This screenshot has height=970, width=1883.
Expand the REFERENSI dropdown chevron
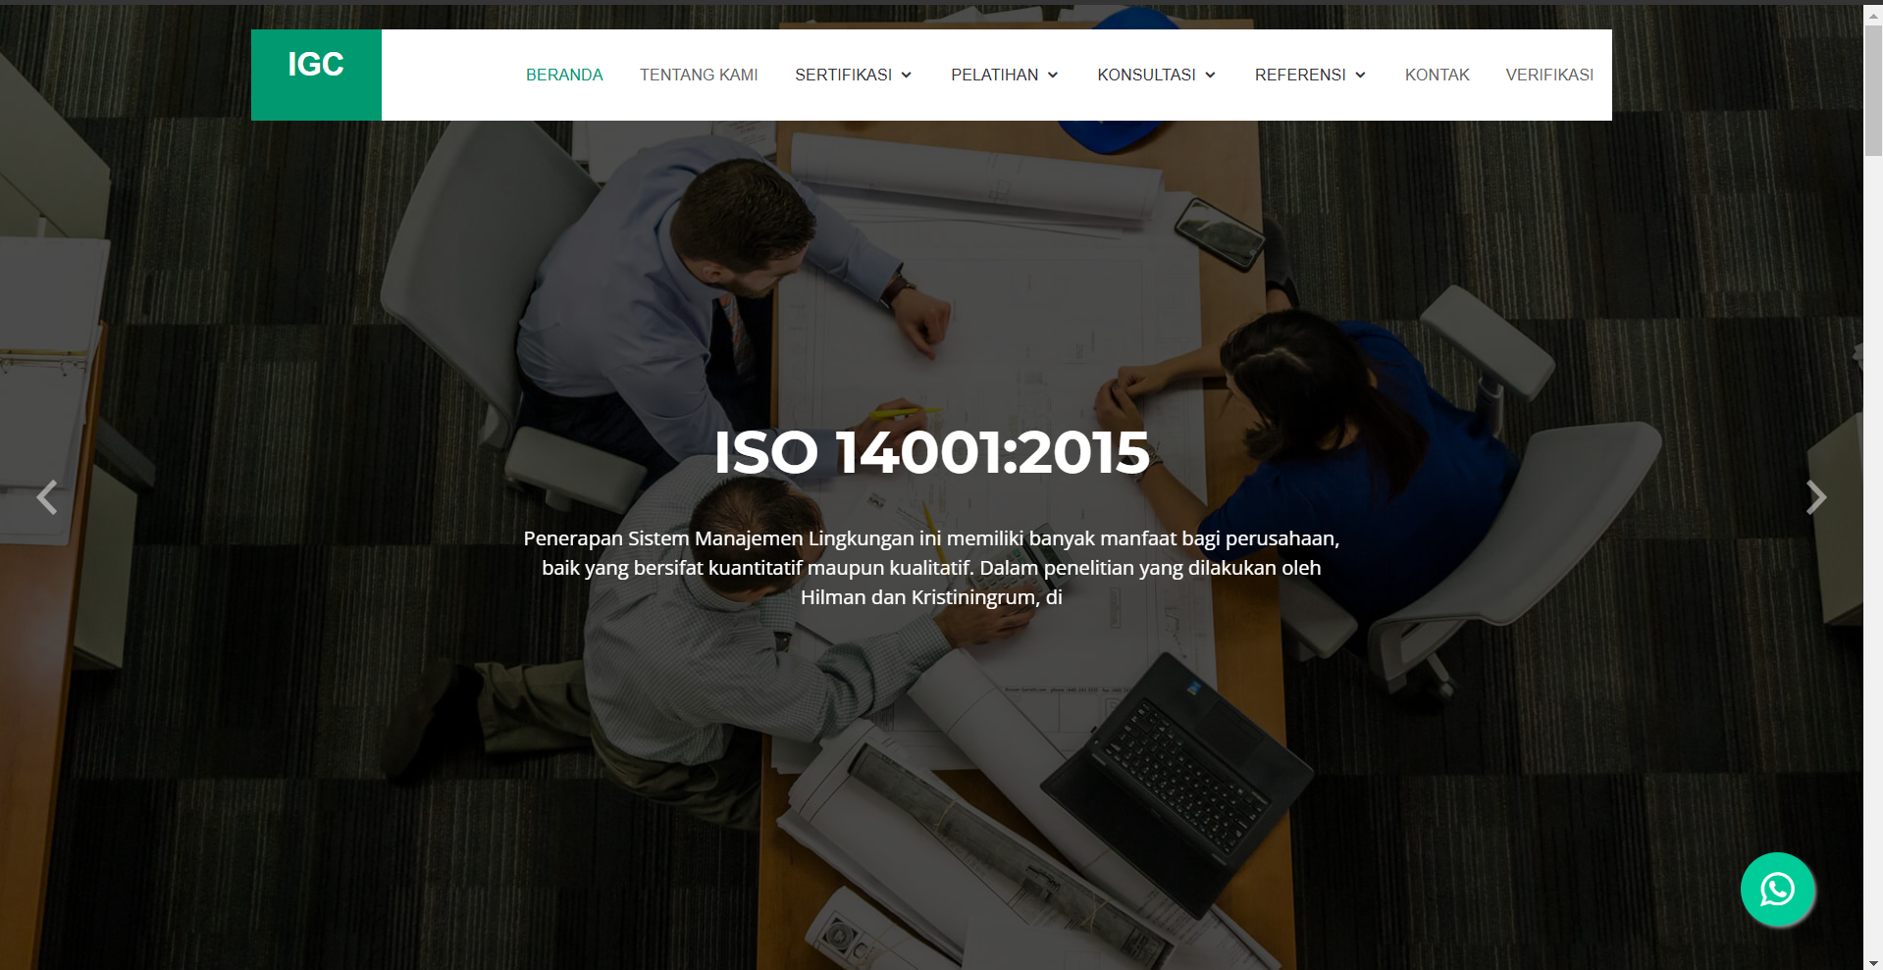click(1361, 76)
